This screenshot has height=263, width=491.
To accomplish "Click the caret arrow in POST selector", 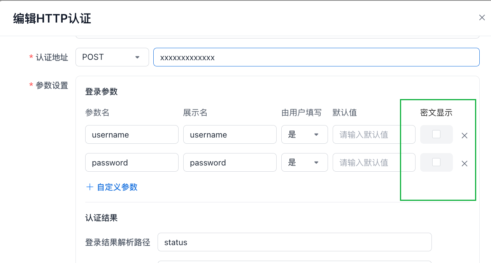I will tap(137, 57).
